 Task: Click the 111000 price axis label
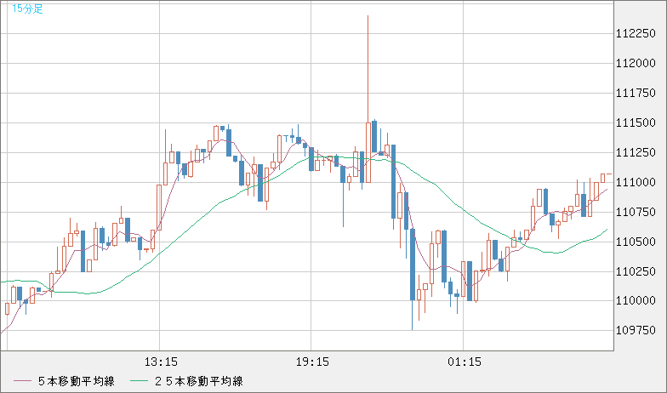[634, 182]
